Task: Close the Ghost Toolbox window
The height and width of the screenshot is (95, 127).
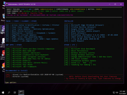Action: [121, 4]
